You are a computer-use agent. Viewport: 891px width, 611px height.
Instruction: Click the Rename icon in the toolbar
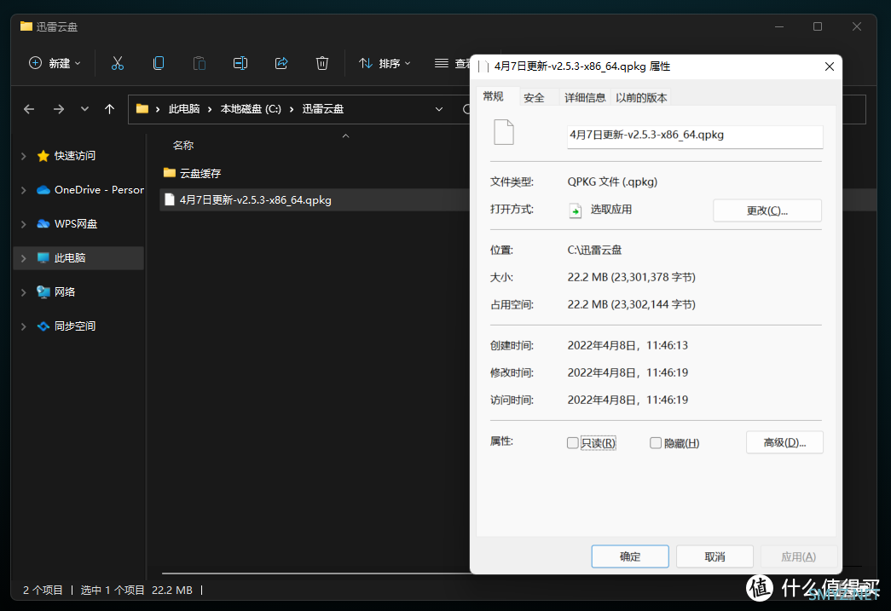(x=240, y=63)
